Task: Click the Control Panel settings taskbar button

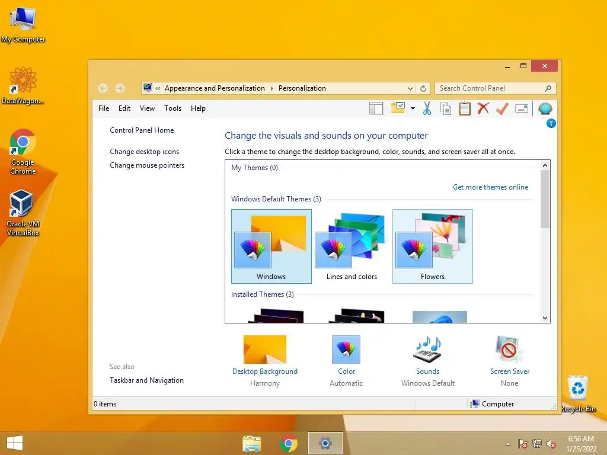Action: [325, 443]
